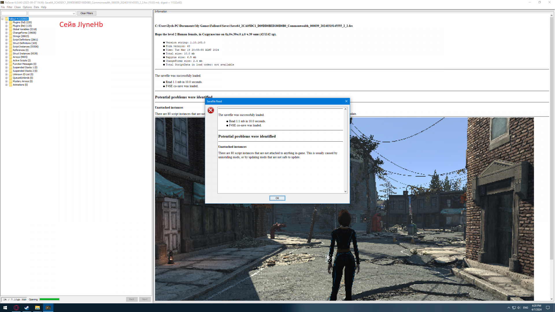Click the ChangeForms folder icon
This screenshot has width=555, height=312.
10,33
